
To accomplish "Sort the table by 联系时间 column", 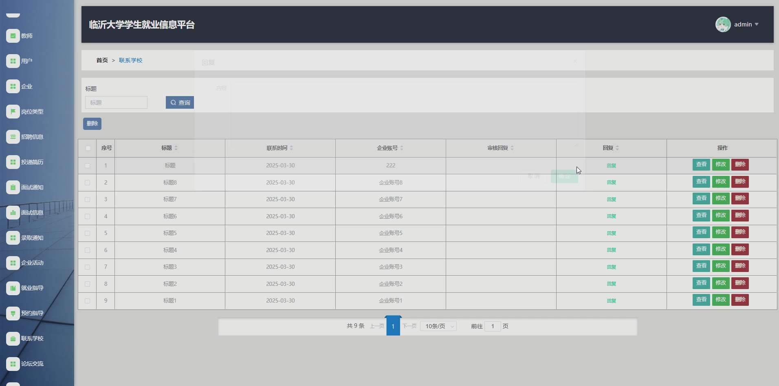I will point(291,148).
